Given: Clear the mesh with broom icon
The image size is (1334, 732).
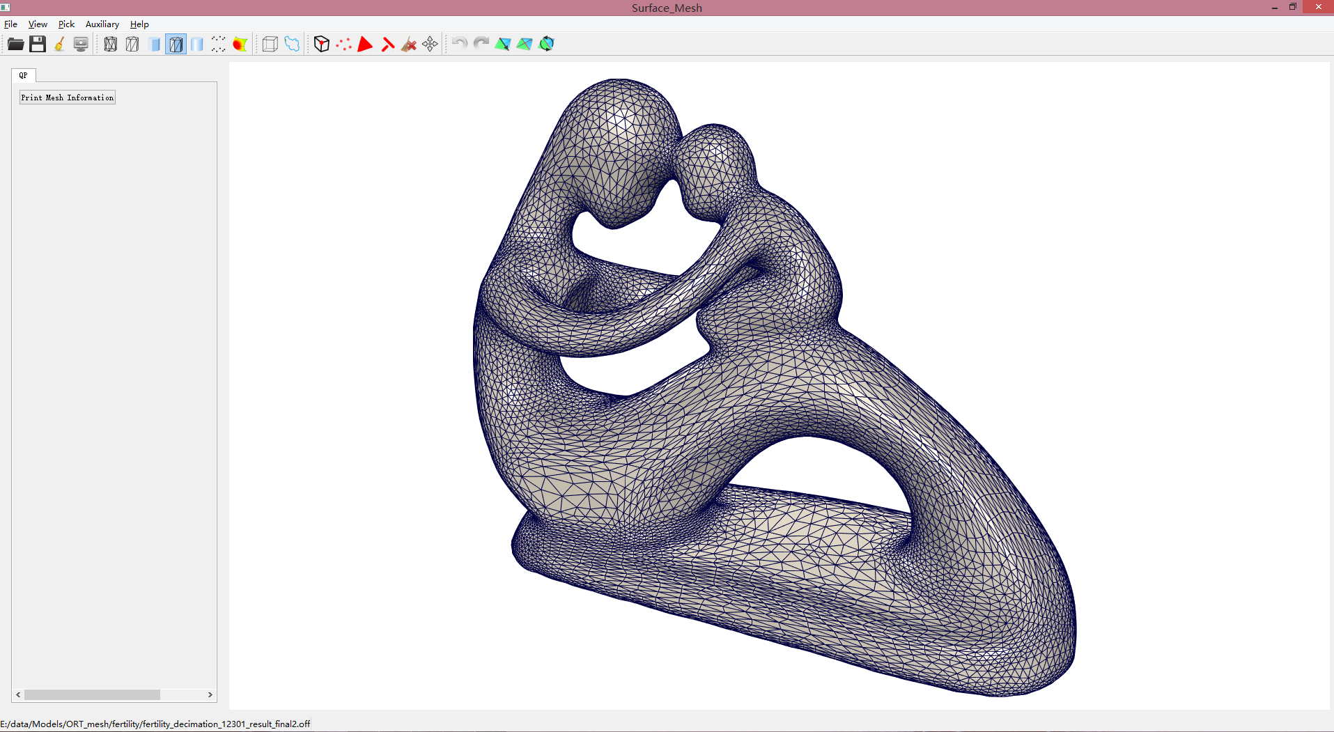Looking at the screenshot, I should click(59, 45).
